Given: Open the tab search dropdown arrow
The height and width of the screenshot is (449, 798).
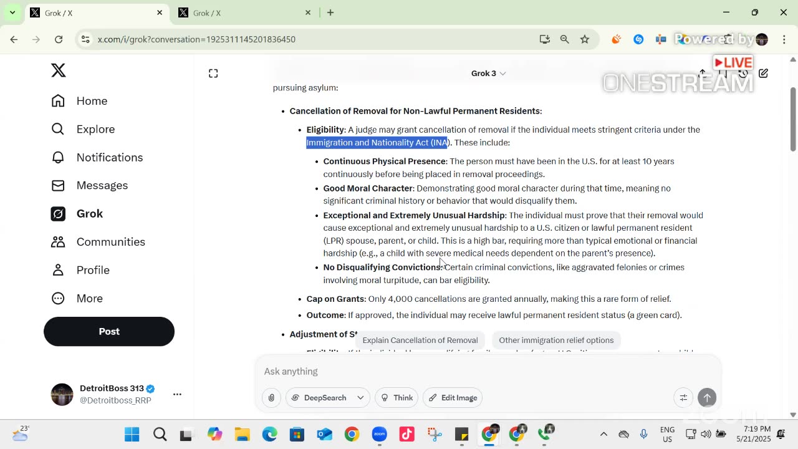Looking at the screenshot, I should pos(12,12).
